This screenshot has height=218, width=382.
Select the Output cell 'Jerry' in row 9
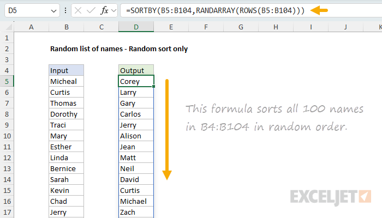[x=136, y=125]
